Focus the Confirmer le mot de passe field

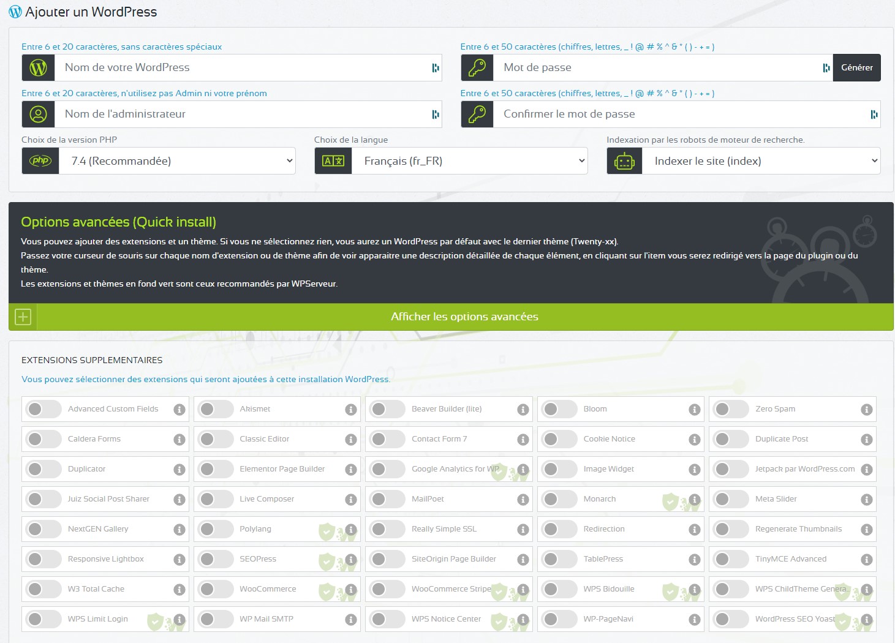(x=680, y=114)
